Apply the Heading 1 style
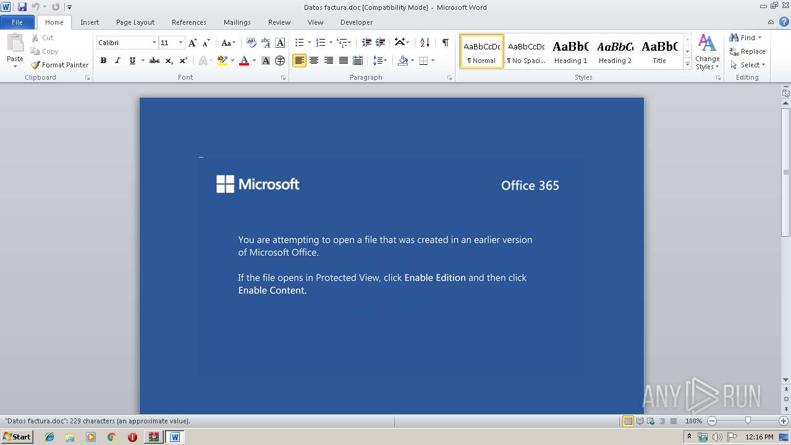This screenshot has width=791, height=445. (570, 51)
